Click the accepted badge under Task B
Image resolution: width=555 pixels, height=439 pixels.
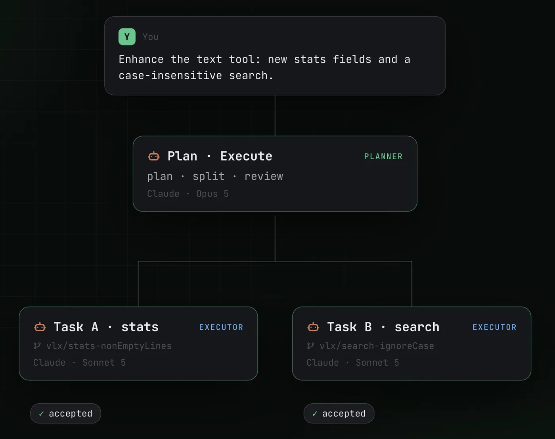pos(339,414)
